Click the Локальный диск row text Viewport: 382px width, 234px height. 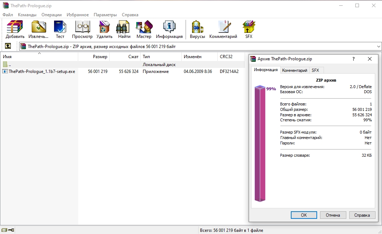[159, 65]
